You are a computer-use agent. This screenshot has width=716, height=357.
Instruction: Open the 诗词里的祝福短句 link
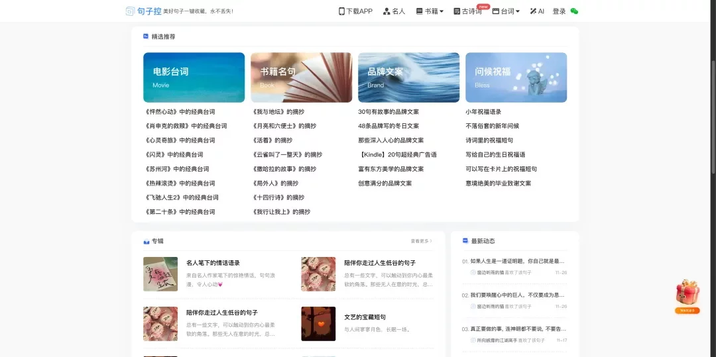(x=489, y=140)
